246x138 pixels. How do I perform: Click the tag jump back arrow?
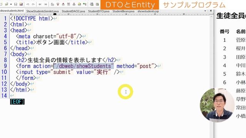click(x=40, y=4)
